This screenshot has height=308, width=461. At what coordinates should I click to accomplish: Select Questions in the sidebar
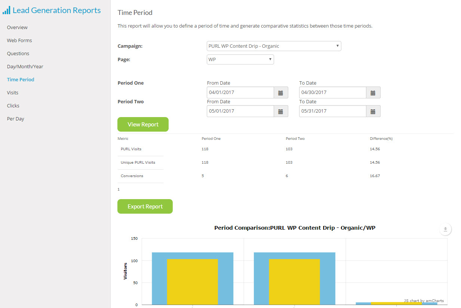(18, 53)
